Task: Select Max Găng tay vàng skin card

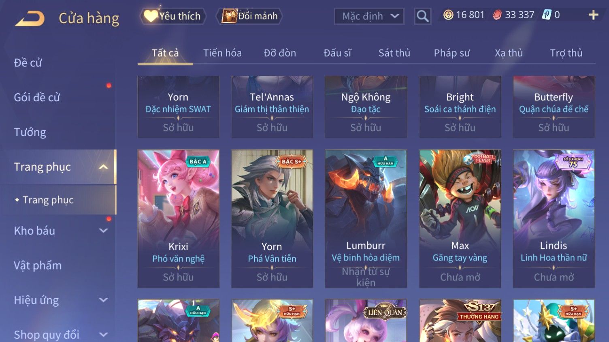Action: click(460, 219)
